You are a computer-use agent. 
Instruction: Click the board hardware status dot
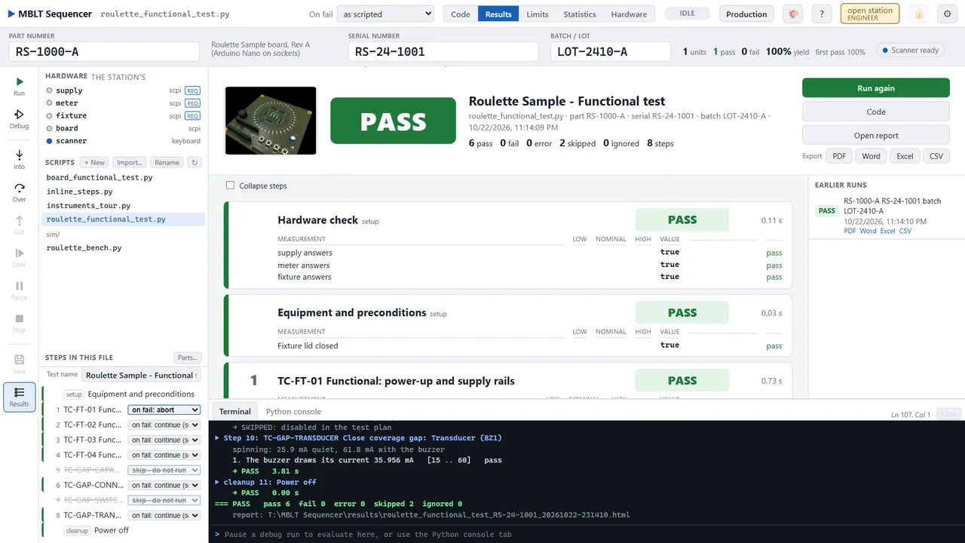(49, 128)
